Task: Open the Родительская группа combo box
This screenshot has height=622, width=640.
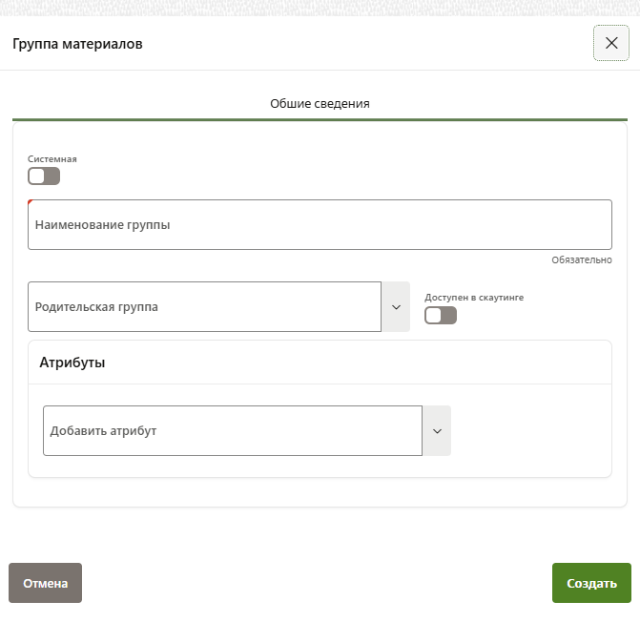Action: click(204, 307)
